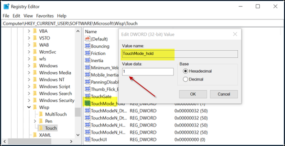Open the View menu
The image size is (285, 146).
click(28, 16)
